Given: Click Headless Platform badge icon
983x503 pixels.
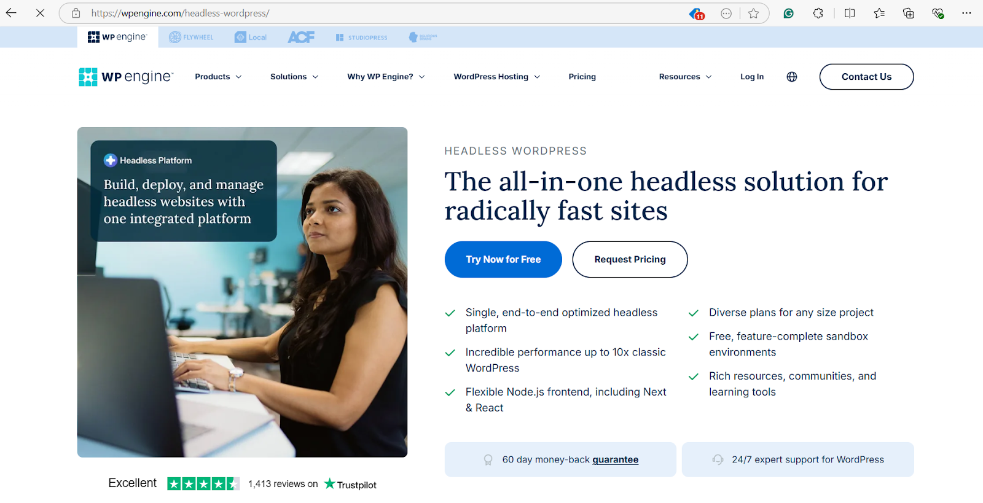Looking at the screenshot, I should click(x=110, y=160).
